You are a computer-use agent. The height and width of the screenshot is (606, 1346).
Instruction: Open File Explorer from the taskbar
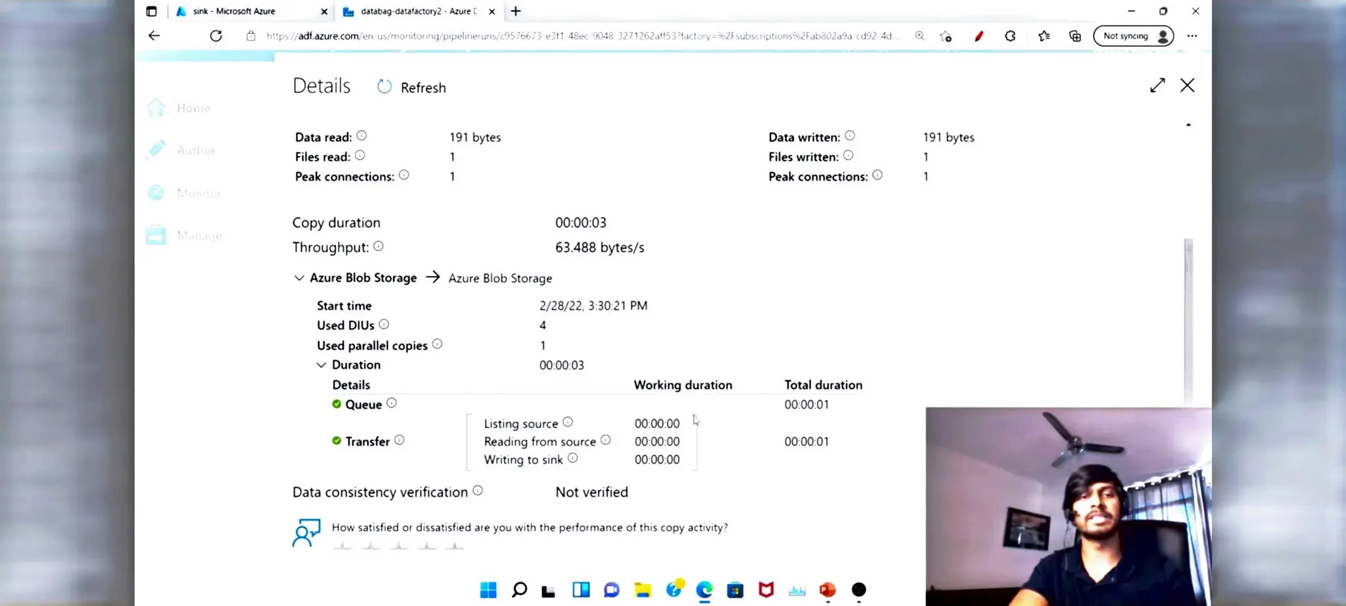click(x=643, y=590)
